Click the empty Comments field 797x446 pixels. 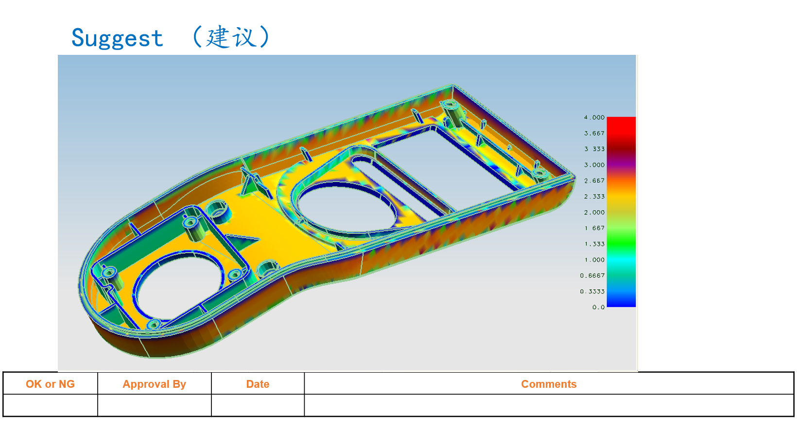coord(549,405)
